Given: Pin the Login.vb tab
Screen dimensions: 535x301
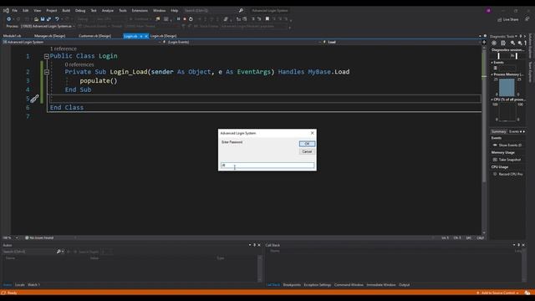Looking at the screenshot, I should click(141, 36).
